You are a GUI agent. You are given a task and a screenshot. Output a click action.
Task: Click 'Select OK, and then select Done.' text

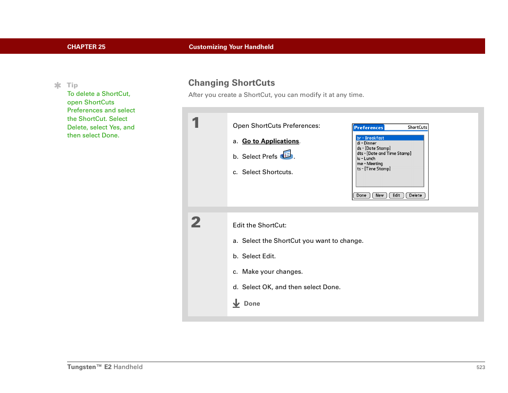[x=291, y=287]
